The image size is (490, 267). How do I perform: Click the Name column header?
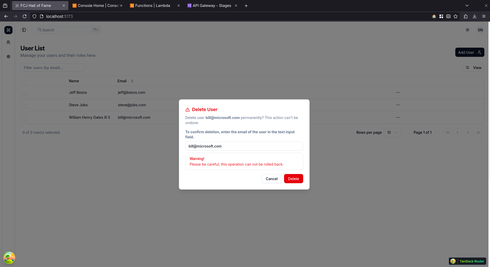coord(74,81)
